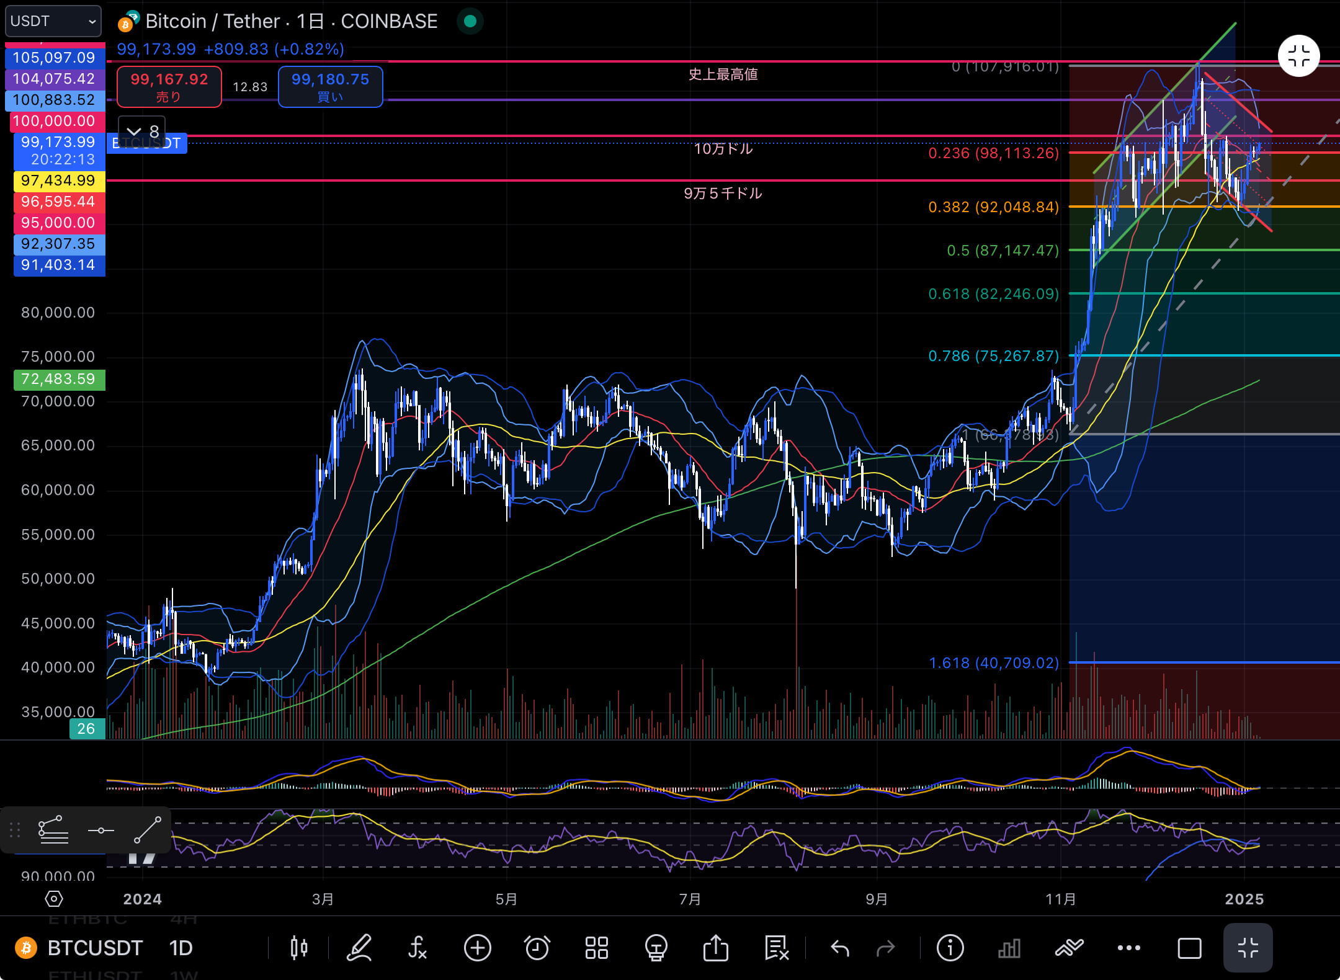This screenshot has width=1340, height=980.
Task: Select the drawing pencil tool
Action: 359,948
